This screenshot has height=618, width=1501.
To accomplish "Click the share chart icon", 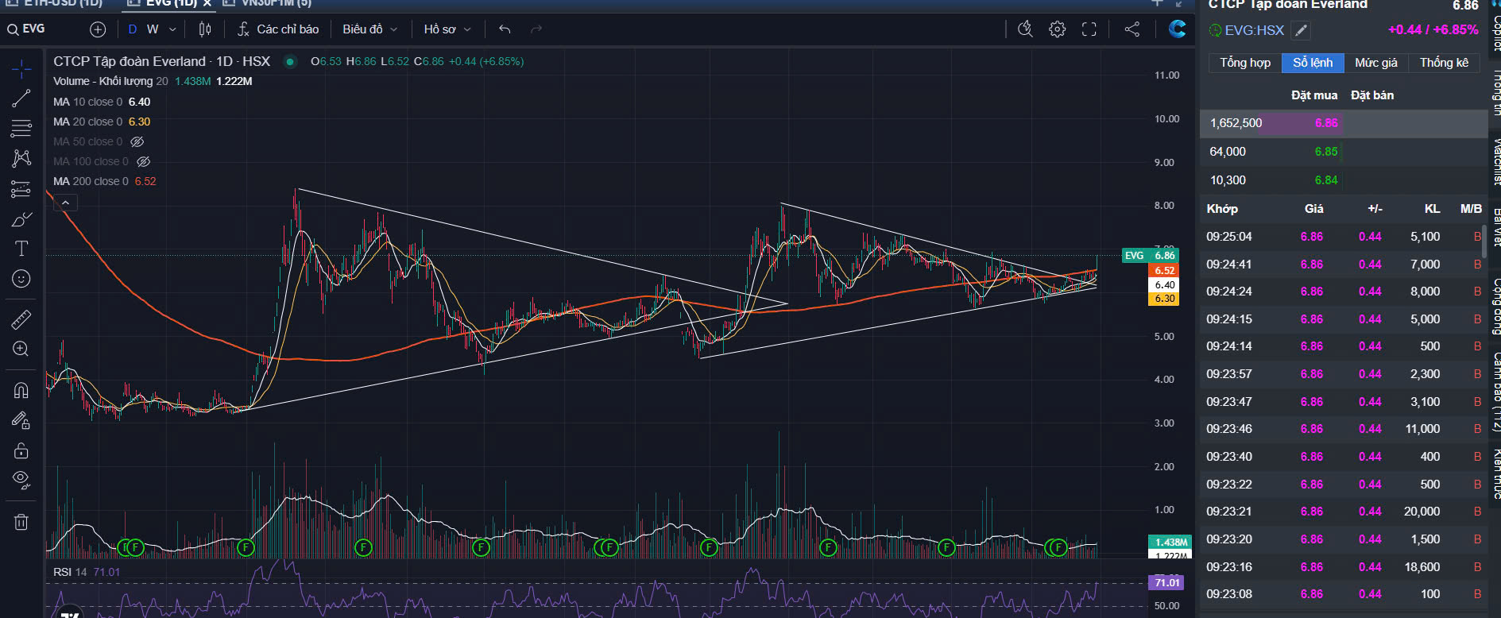I will [1132, 29].
